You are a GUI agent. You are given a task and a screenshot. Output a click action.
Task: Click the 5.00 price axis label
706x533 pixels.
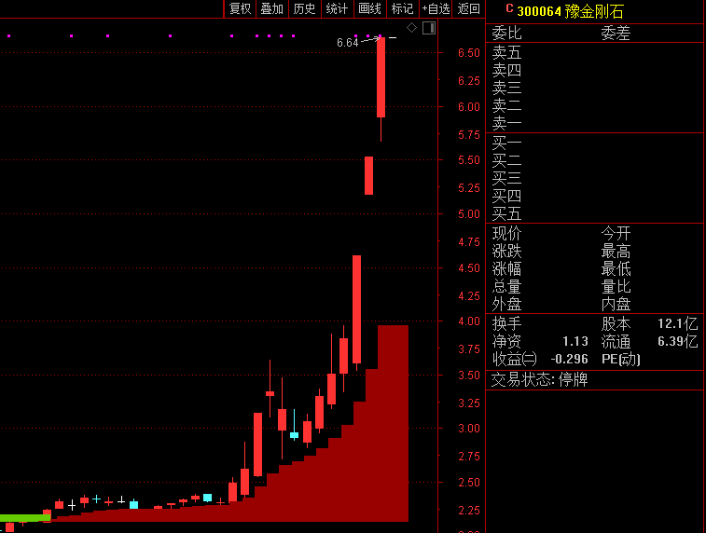click(469, 214)
